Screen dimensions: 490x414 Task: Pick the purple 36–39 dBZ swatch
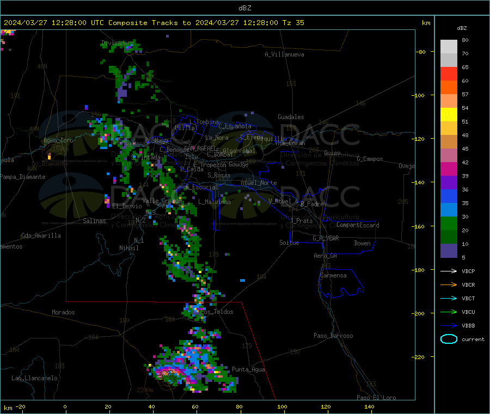449,183
